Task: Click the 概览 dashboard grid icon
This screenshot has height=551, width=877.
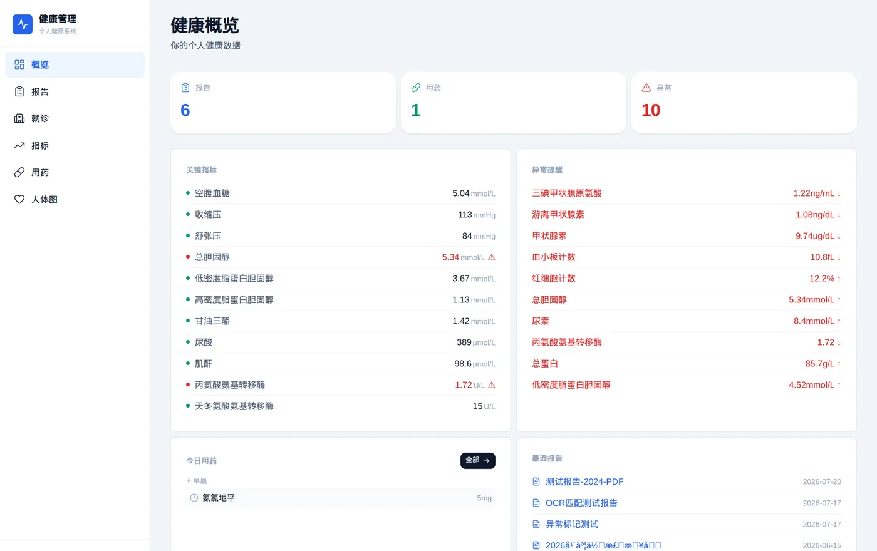Action: point(19,64)
